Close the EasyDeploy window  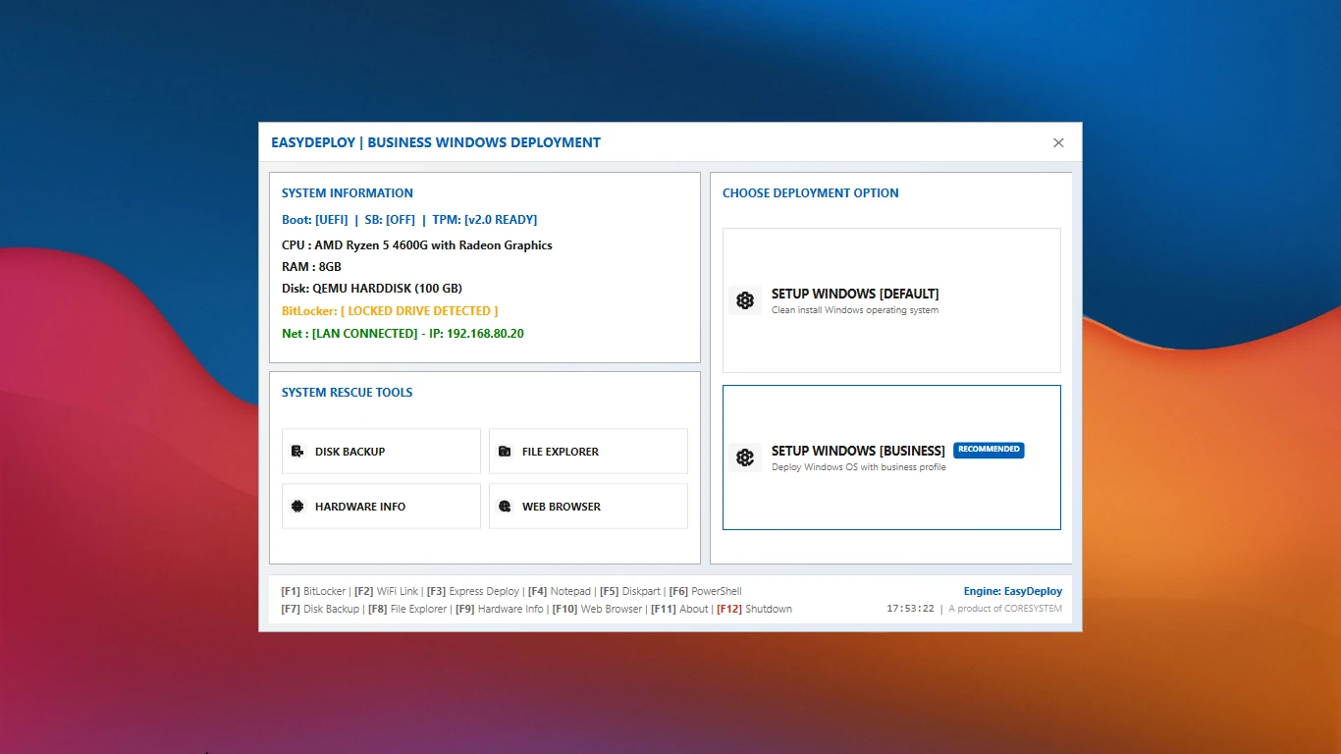tap(1058, 142)
